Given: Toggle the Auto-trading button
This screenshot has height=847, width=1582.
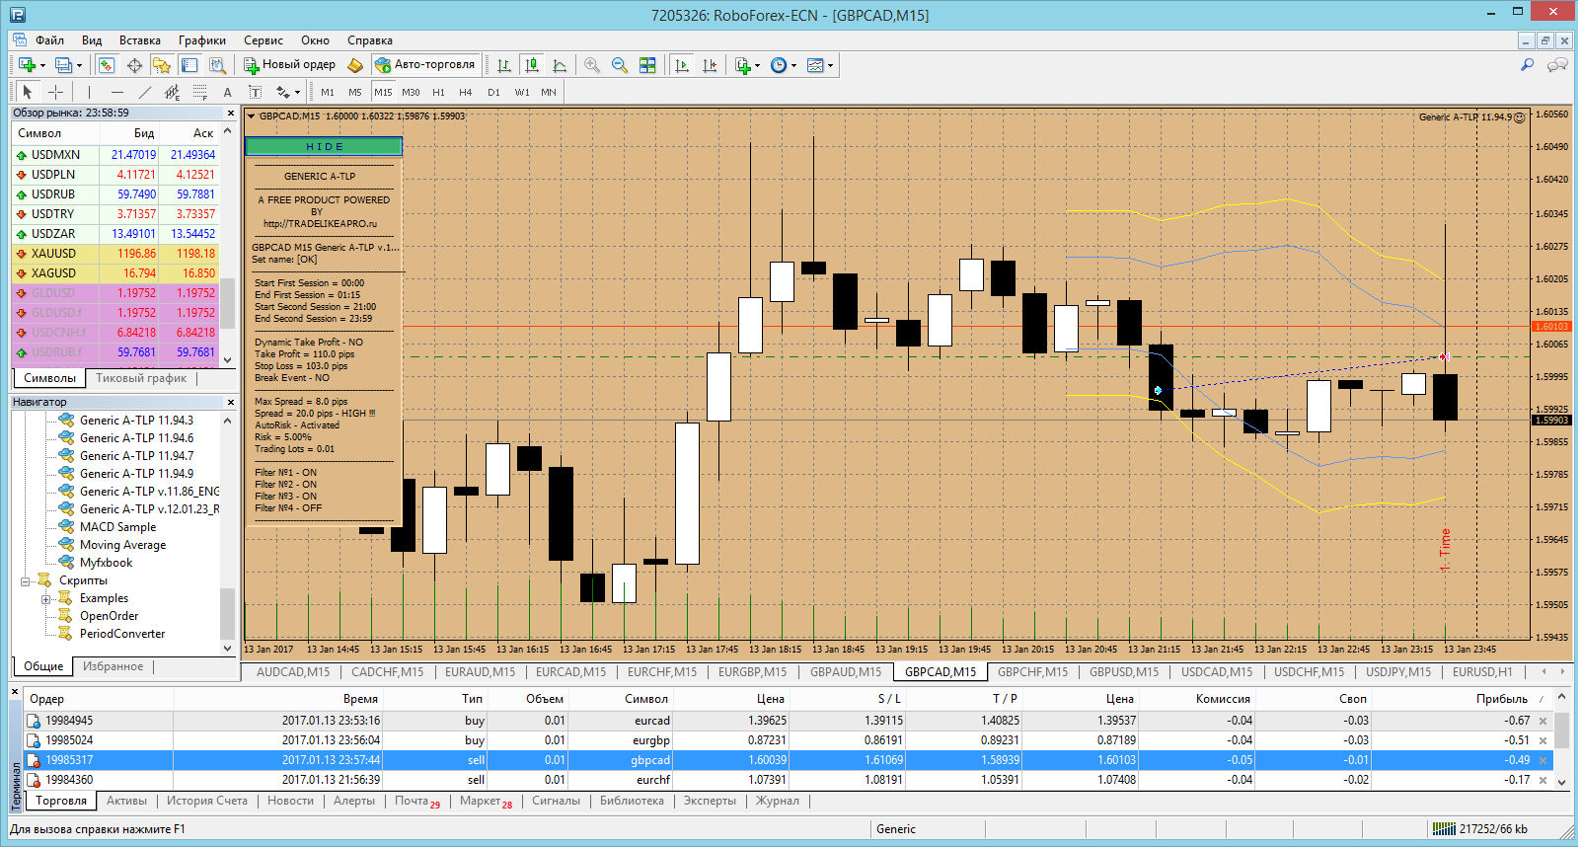Looking at the screenshot, I should click(x=425, y=65).
